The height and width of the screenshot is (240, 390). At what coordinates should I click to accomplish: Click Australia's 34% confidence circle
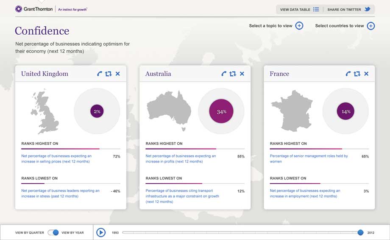(221, 111)
